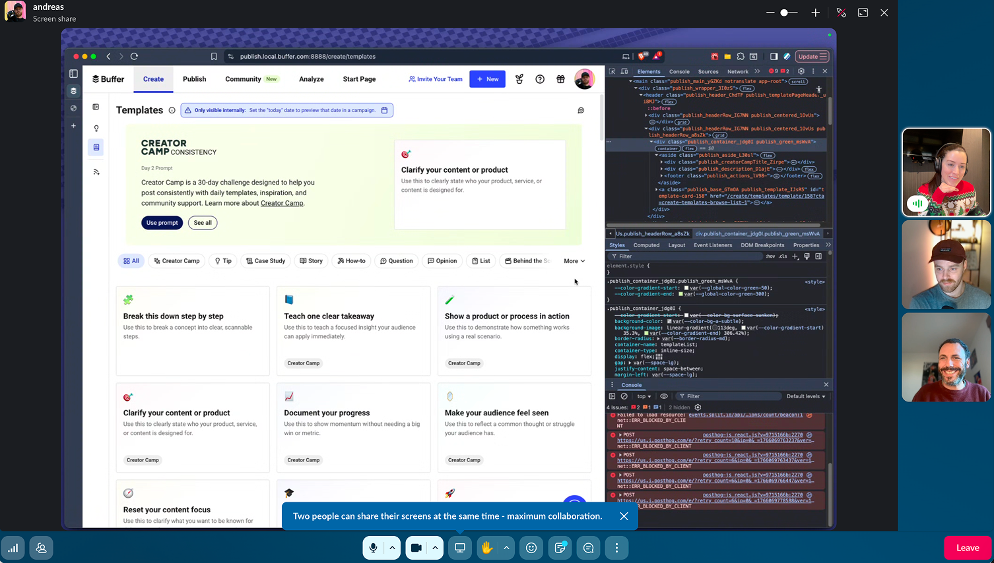Open Document your progress template card

(353, 428)
